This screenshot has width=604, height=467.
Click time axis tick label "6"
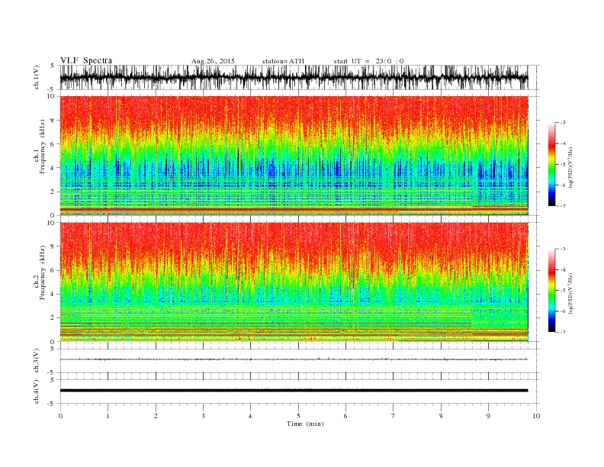[x=345, y=416]
